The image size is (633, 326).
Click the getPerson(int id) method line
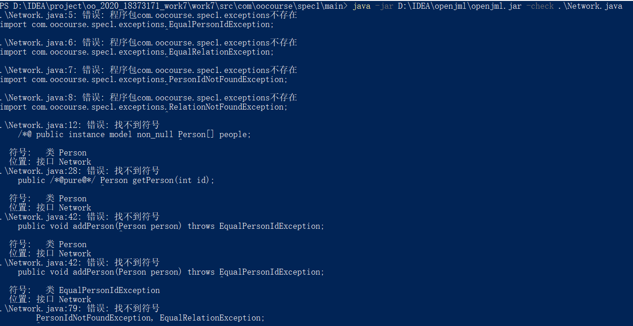[x=116, y=180]
